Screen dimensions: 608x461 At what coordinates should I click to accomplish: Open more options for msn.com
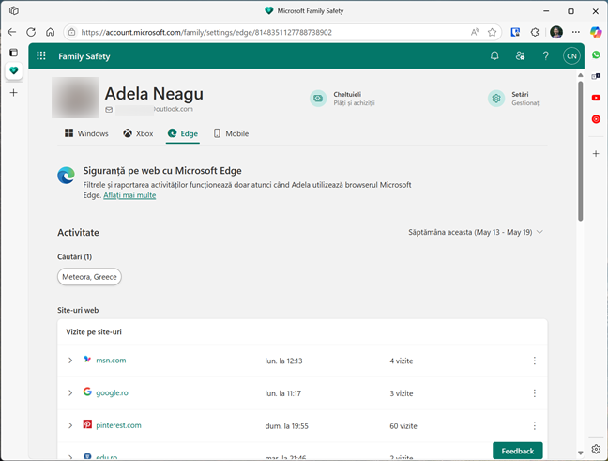(534, 361)
